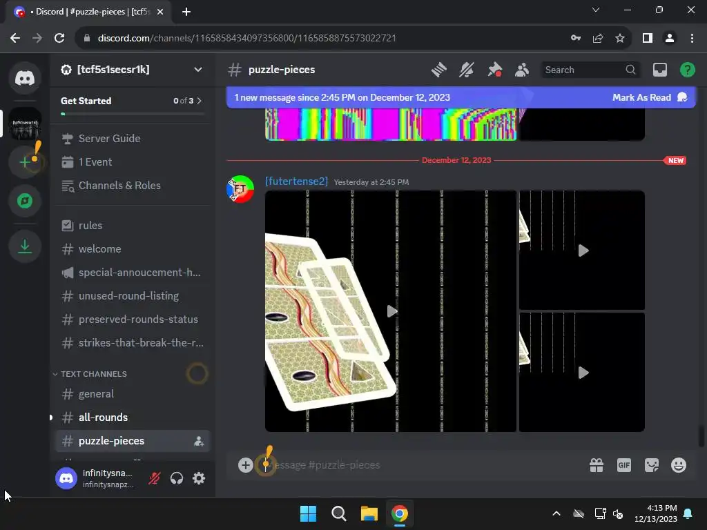
Task: Open preserved-rounds-status channel
Action: click(x=131, y=319)
